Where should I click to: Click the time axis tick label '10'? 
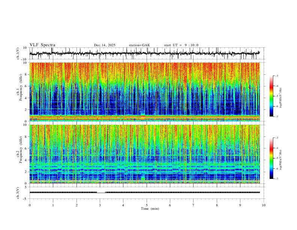(264, 205)
